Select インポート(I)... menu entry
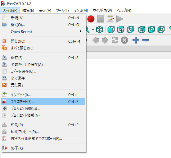Image resolution: width=171 pixels, height=158 pixels. pyautogui.click(x=43, y=95)
